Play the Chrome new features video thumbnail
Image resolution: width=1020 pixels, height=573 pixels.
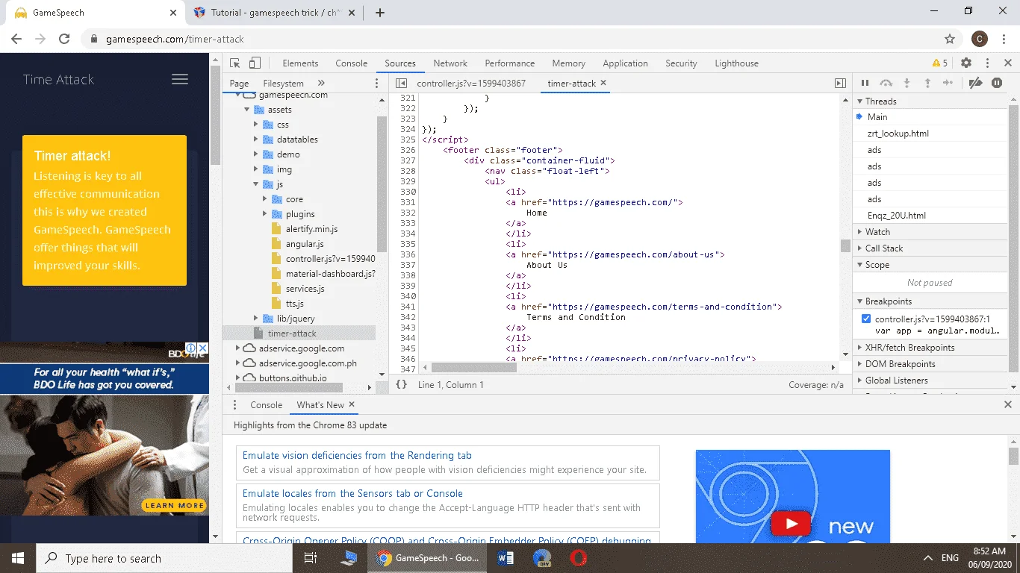pyautogui.click(x=792, y=523)
